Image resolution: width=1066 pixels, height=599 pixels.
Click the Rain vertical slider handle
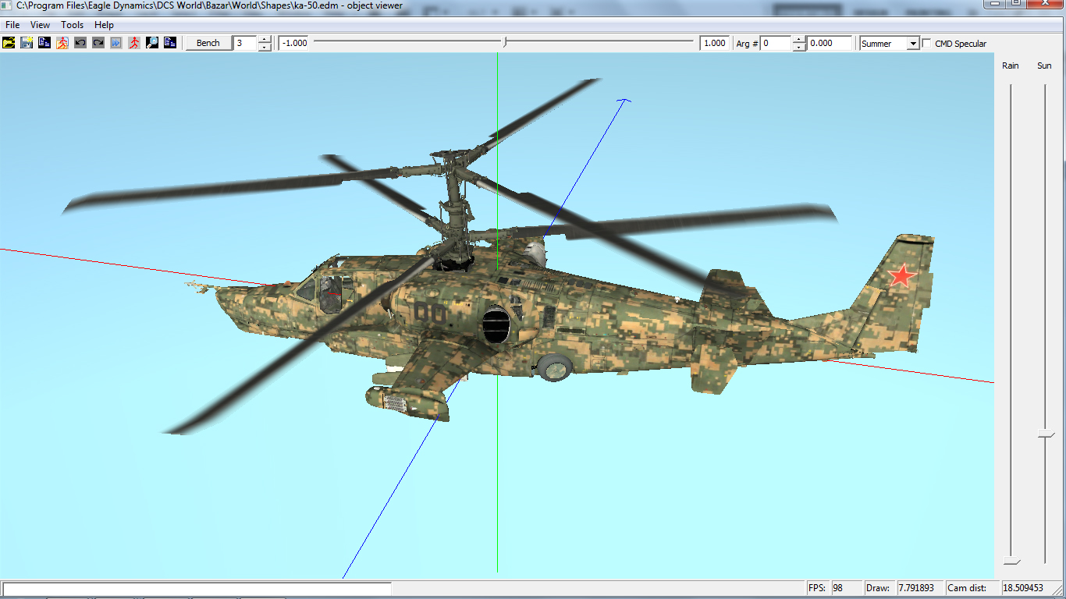(x=1011, y=562)
